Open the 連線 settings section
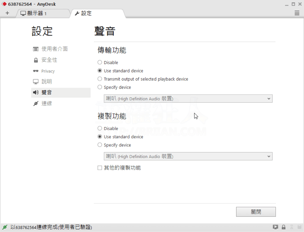The width and height of the screenshot is (304, 232). 46,104
